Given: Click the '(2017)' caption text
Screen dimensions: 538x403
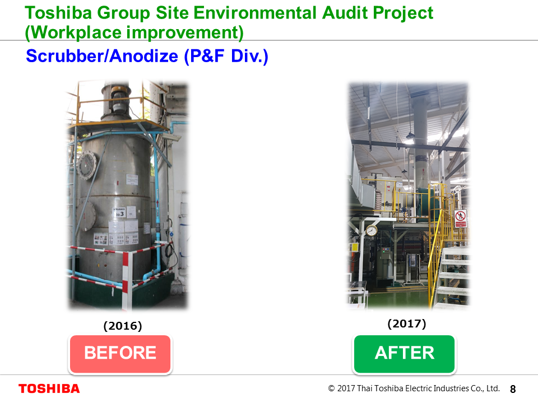Looking at the screenshot, I should point(407,324).
